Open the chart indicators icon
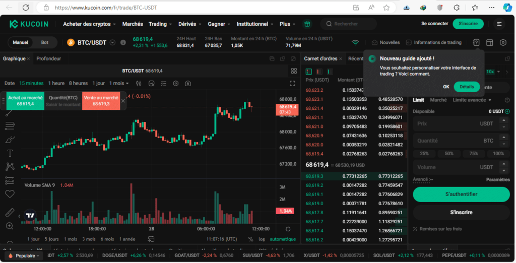Viewport: 516px width, 263px height. 151,83
